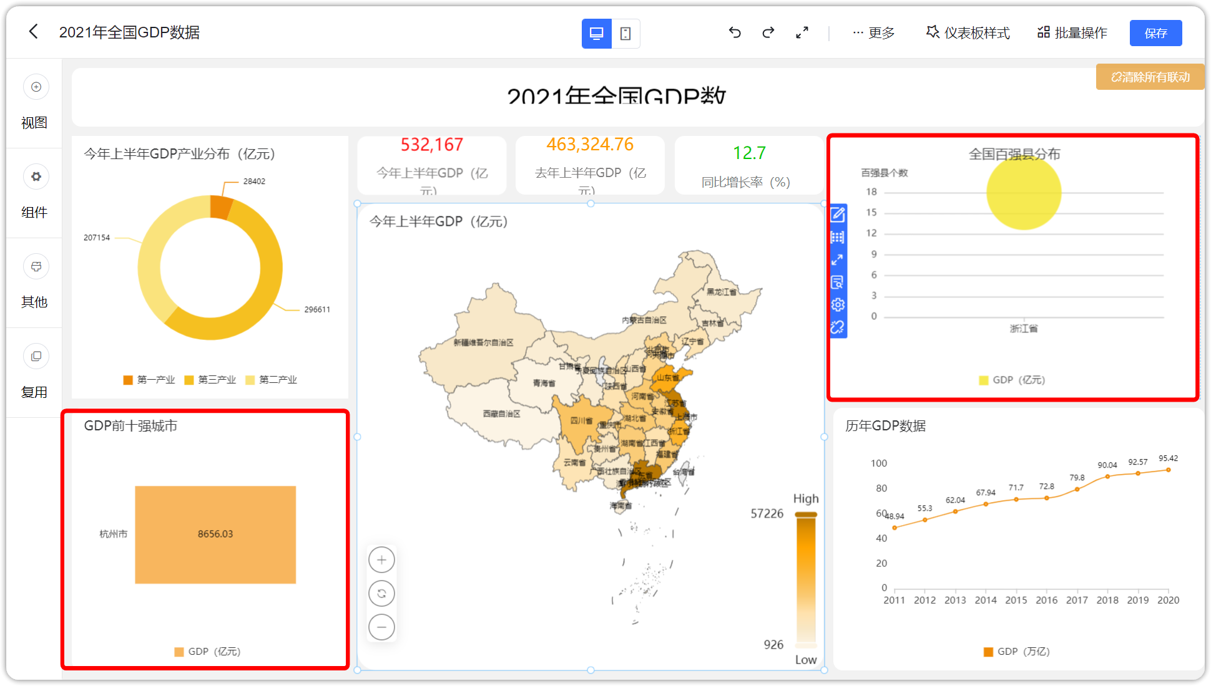Click the grid matrix icon on map toolbar
Viewport: 1211px width, 686px height.
(838, 238)
